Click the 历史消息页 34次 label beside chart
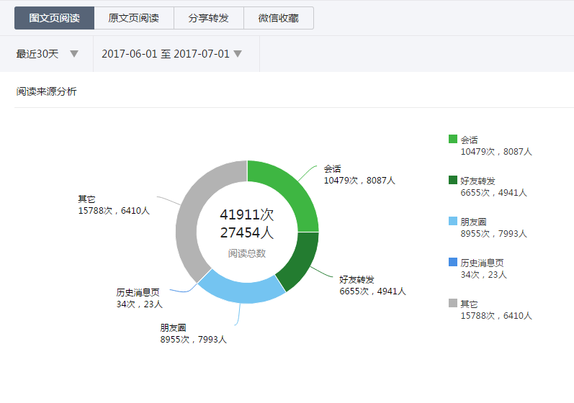Screen dimensions: 574x403 coord(139,298)
